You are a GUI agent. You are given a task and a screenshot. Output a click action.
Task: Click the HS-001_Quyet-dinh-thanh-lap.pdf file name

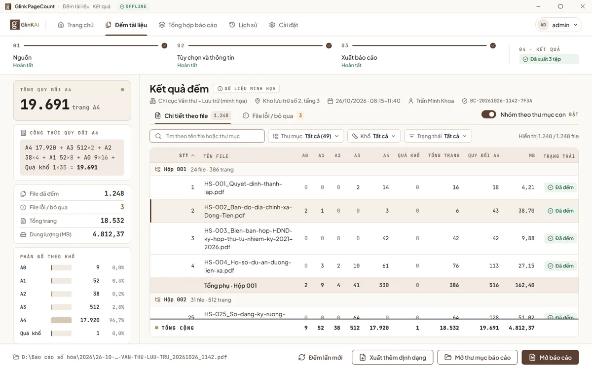(x=243, y=187)
